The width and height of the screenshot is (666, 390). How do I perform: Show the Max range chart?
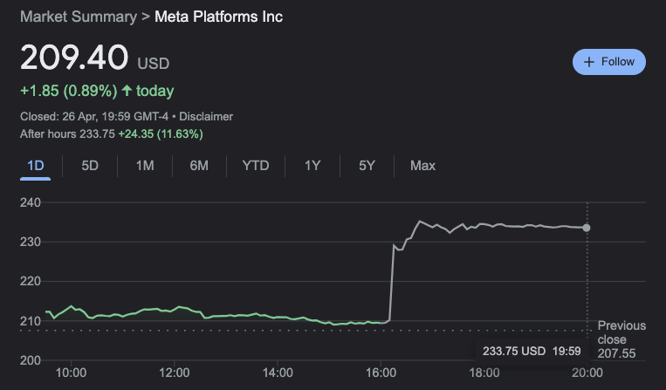coord(422,166)
